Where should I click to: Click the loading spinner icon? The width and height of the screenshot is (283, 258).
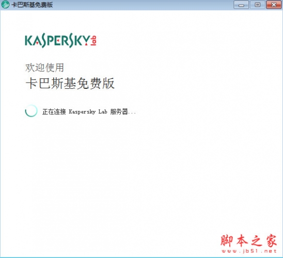click(31, 111)
